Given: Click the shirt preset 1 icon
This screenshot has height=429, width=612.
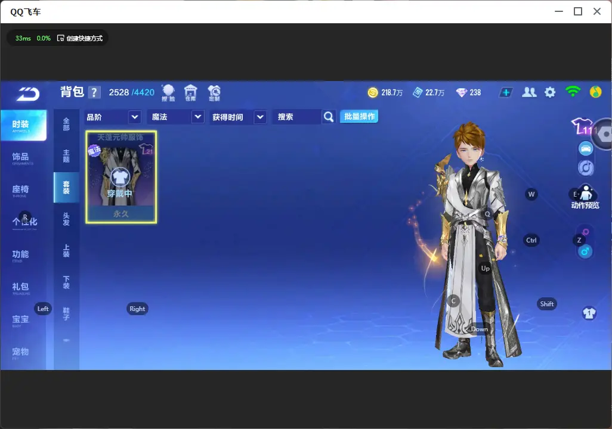Looking at the screenshot, I should [x=589, y=313].
